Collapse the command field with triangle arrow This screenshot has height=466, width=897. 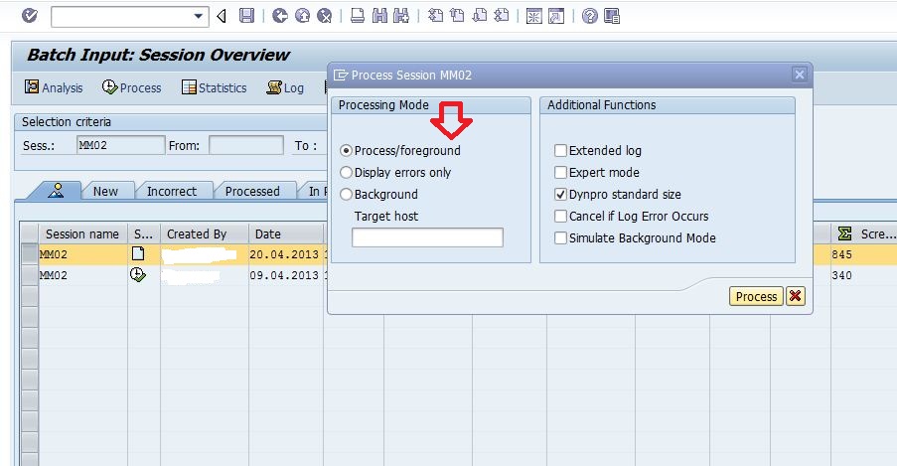[222, 16]
